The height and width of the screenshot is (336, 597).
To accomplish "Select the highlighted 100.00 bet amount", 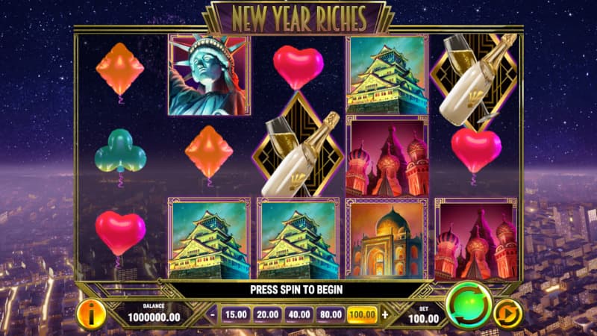I will (x=362, y=314).
